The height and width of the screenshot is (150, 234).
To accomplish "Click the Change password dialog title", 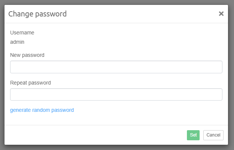I will 37,14.
